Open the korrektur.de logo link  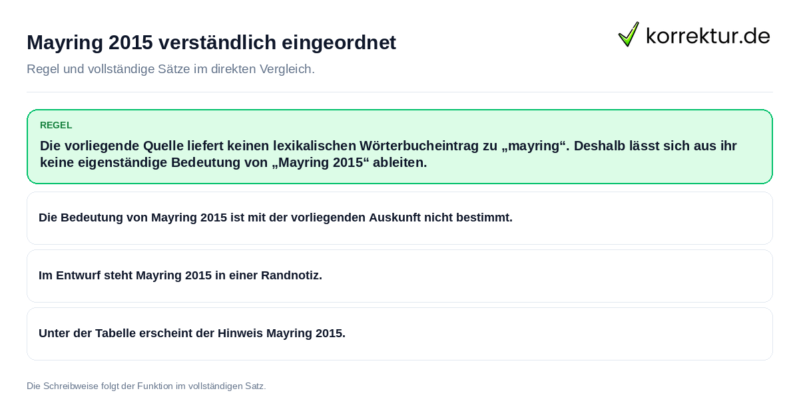pos(694,34)
